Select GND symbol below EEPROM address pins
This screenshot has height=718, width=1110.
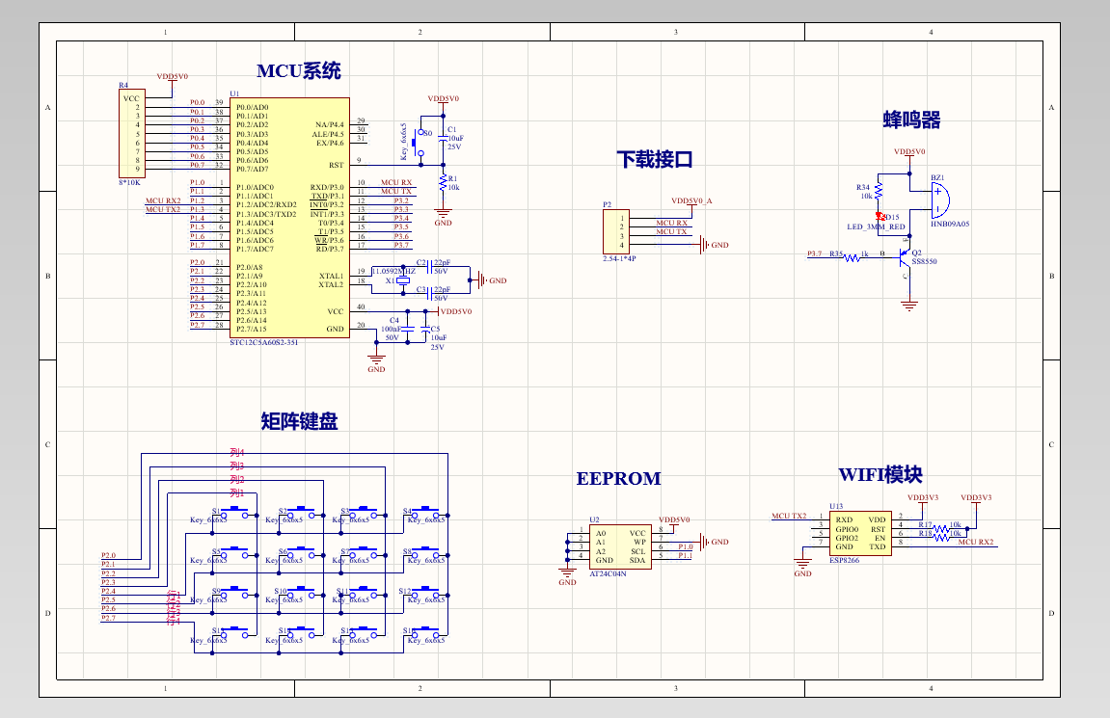click(567, 575)
